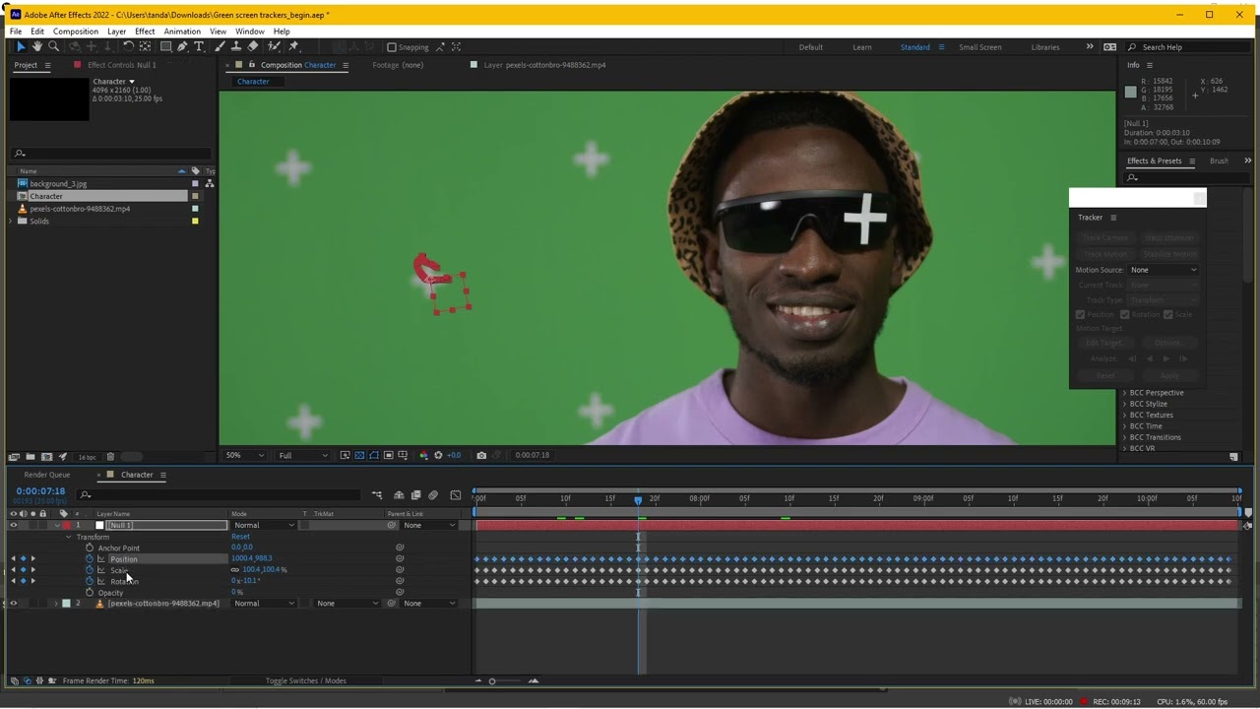Viewport: 1260px width, 709px height.
Task: Select the Pen tool
Action: (x=182, y=46)
